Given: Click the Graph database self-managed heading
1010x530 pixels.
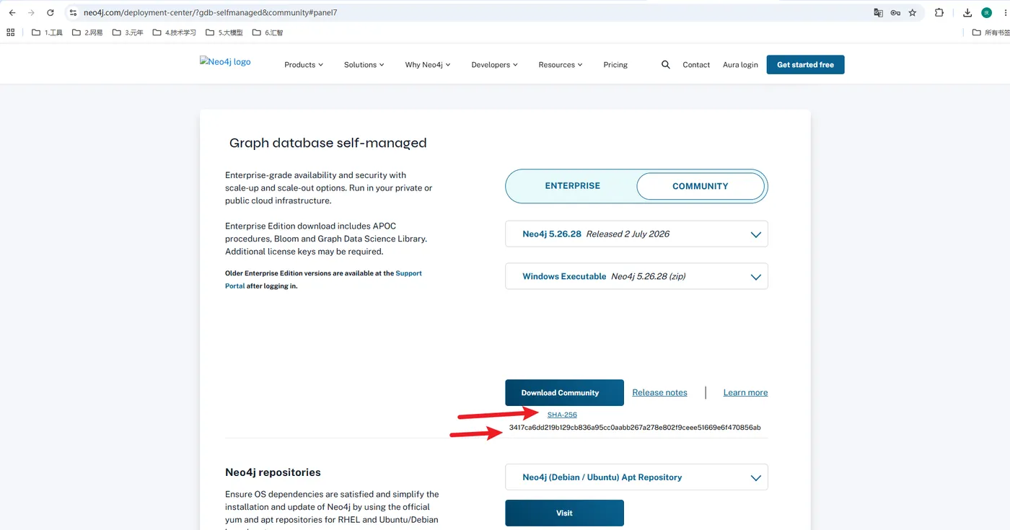Looking at the screenshot, I should pos(328,143).
